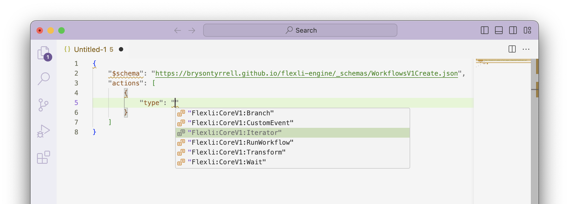Open the Explorer view in activity bar

(x=44, y=53)
